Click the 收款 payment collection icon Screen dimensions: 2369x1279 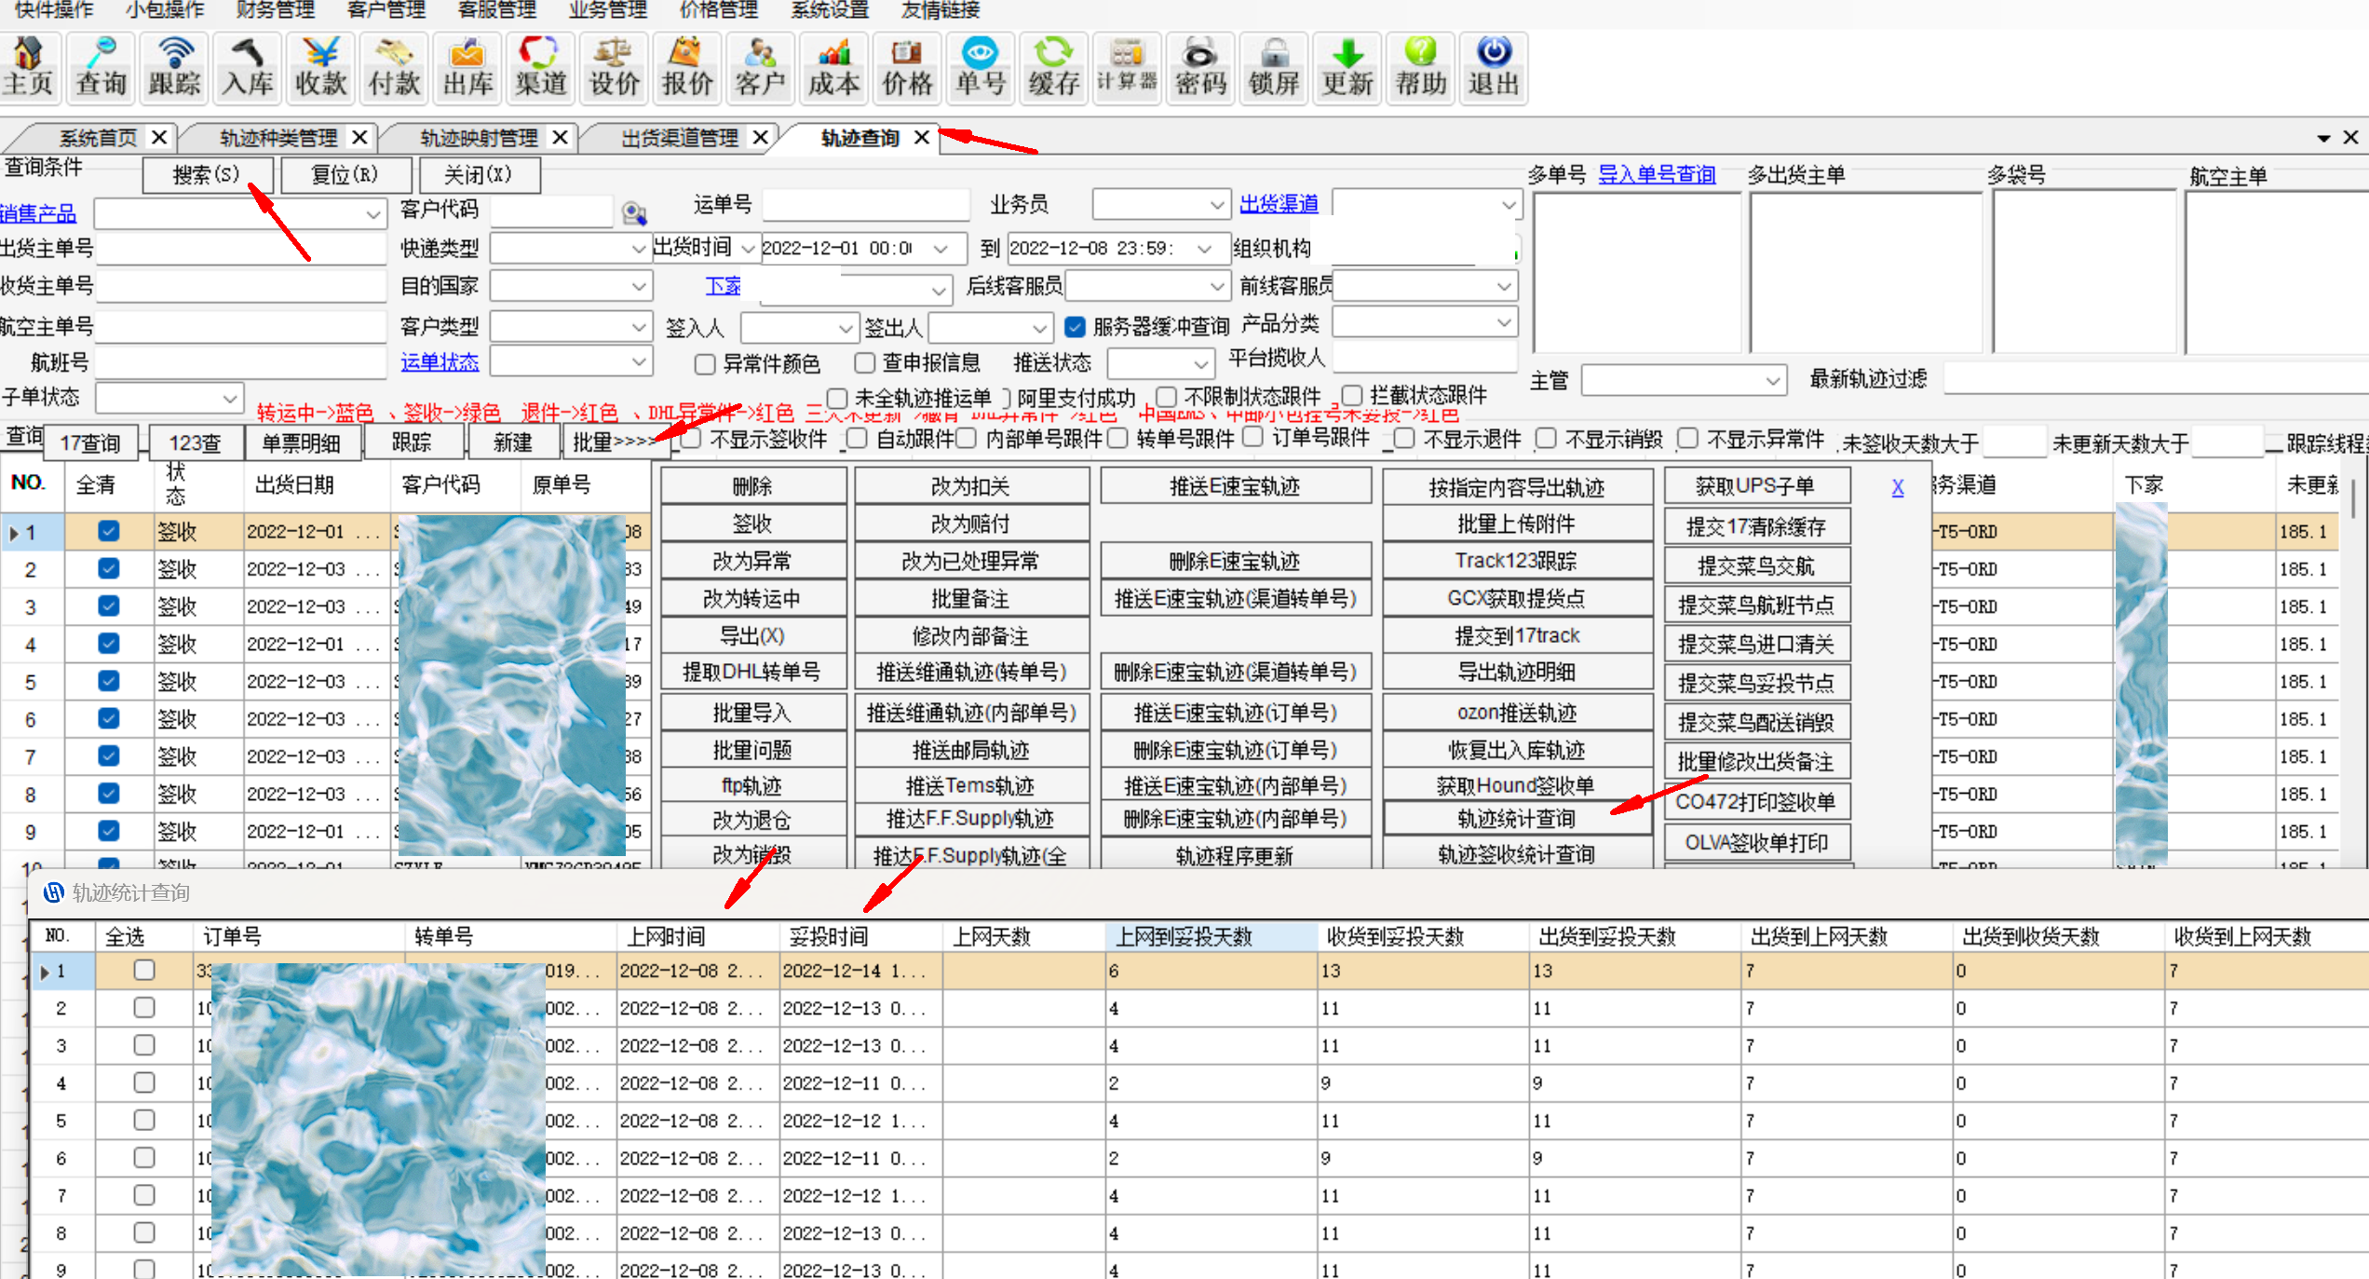[x=320, y=67]
